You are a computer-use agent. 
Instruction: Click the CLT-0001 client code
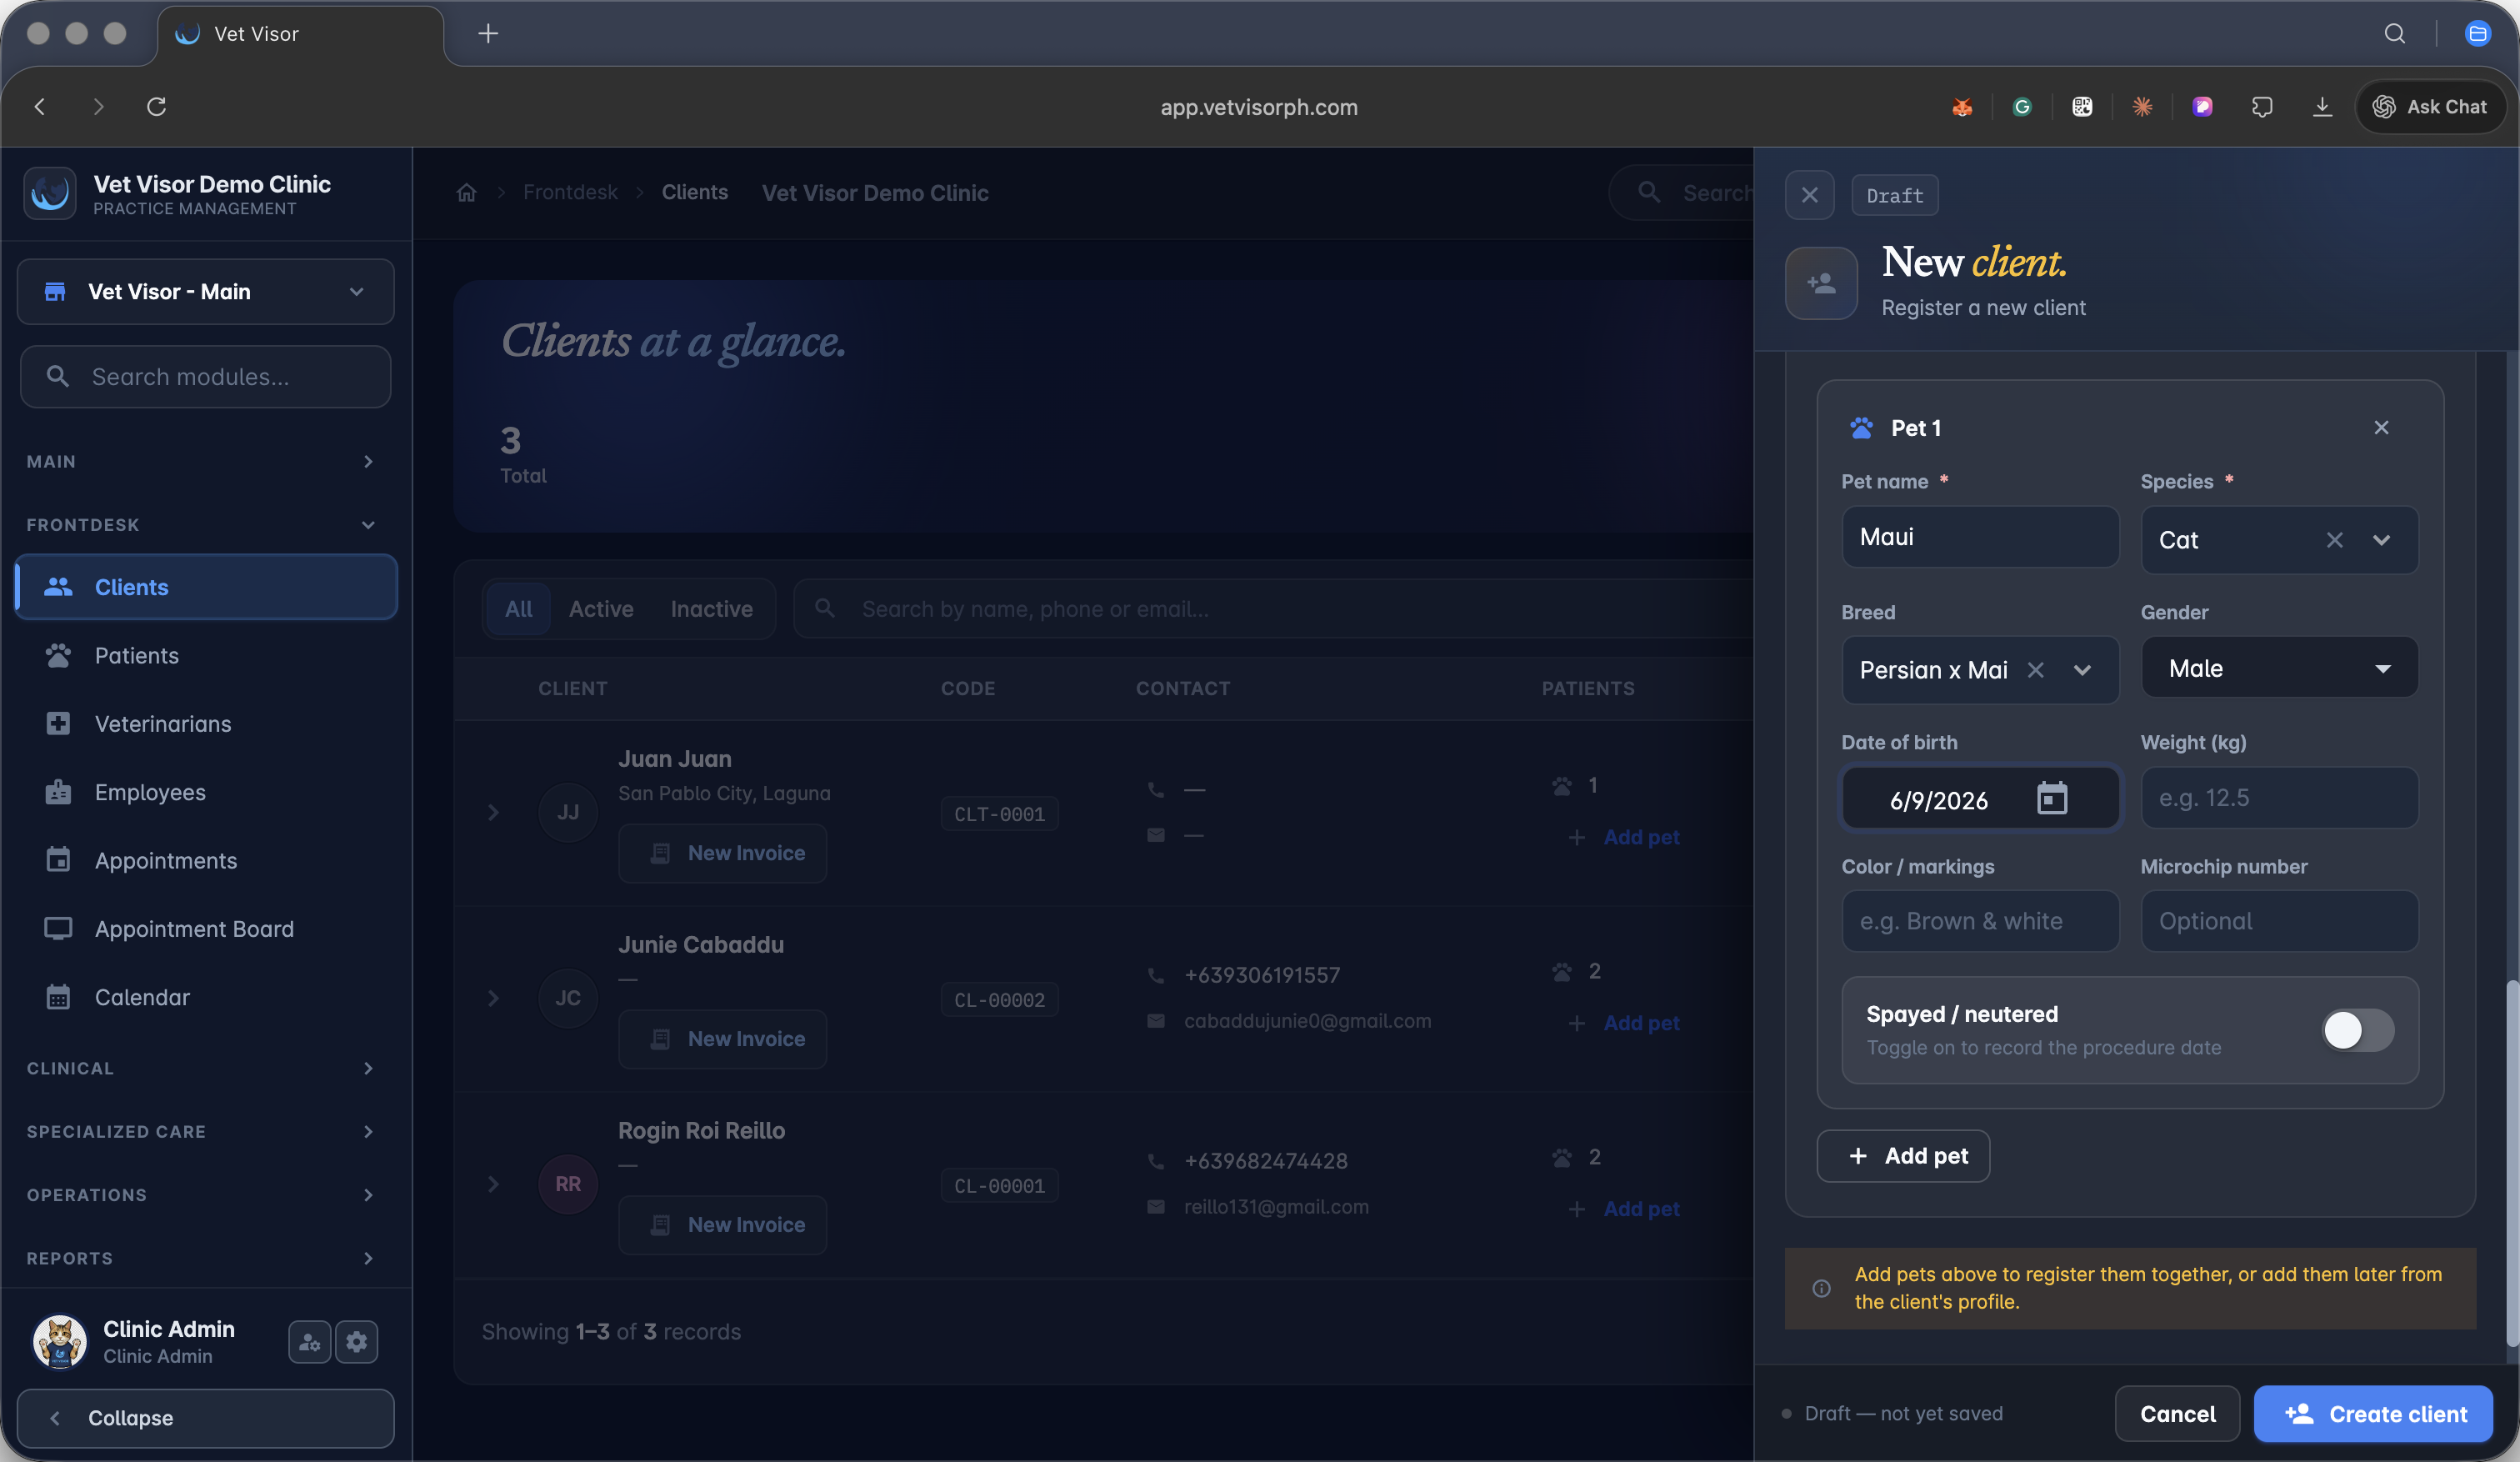pos(999,814)
